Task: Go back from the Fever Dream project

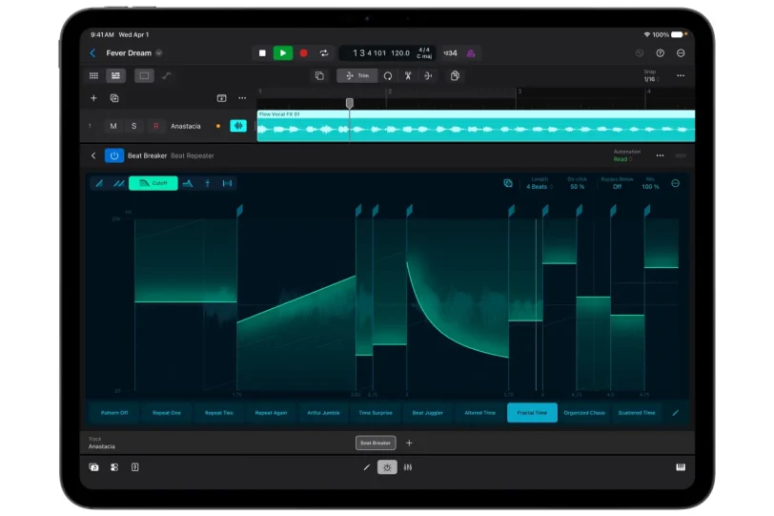Action: pos(92,52)
